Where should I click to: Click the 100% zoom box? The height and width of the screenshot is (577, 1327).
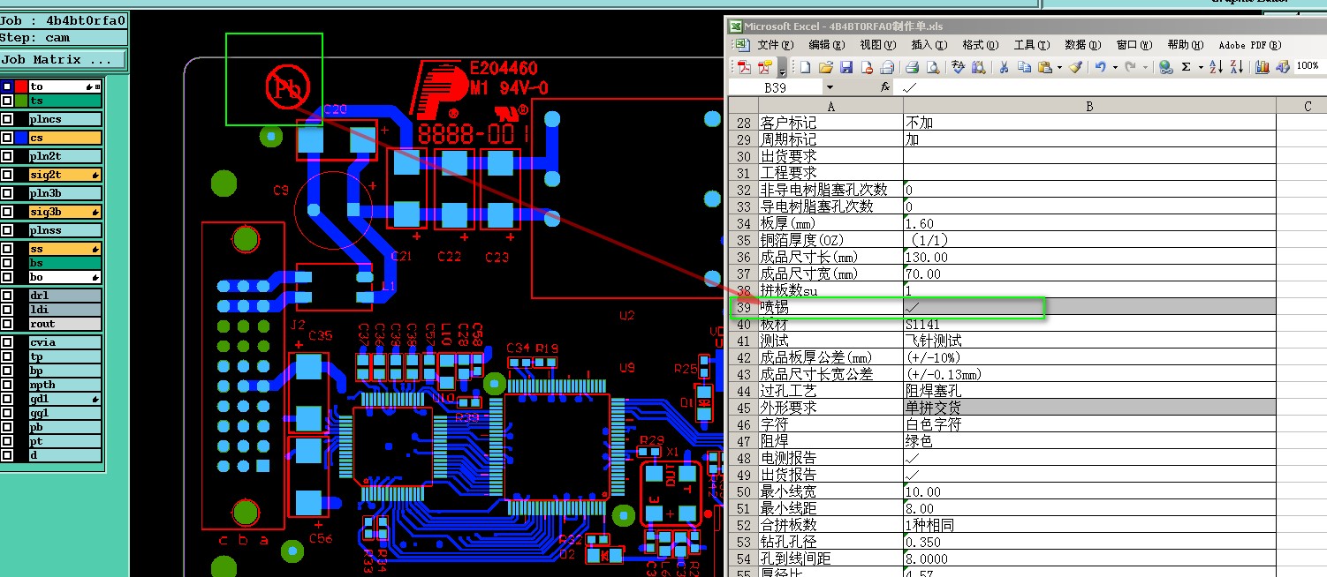1309,66
